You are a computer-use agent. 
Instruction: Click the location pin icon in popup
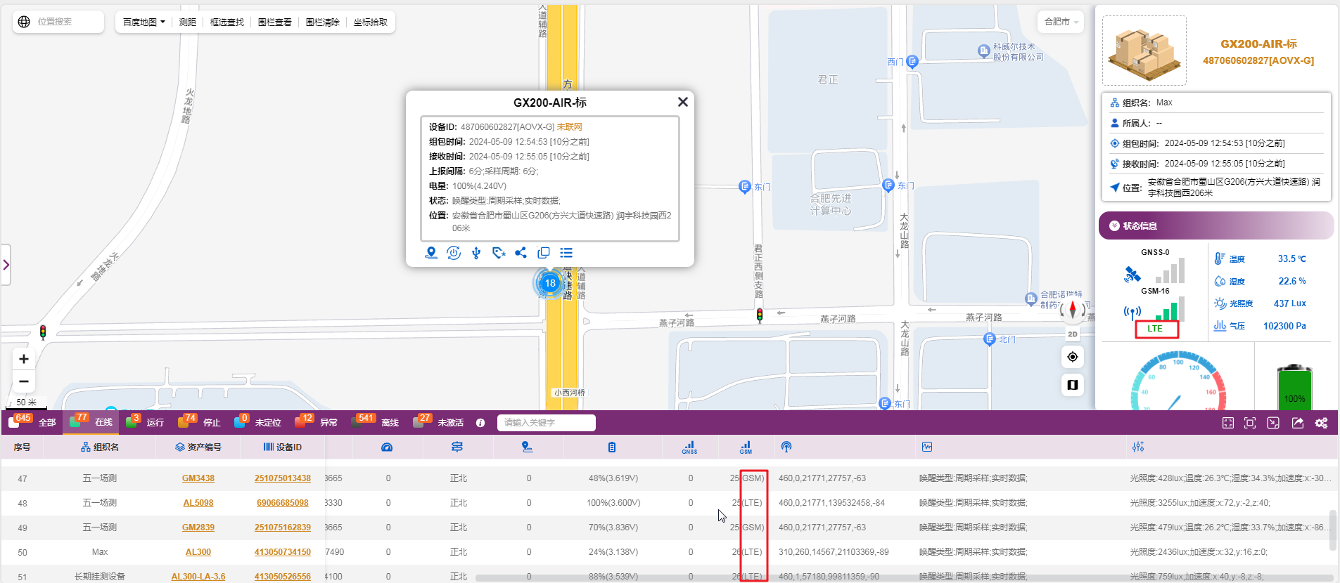(x=431, y=253)
